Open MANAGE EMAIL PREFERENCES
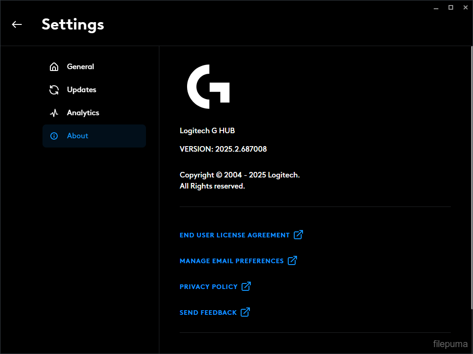Image resolution: width=473 pixels, height=354 pixels. tap(231, 261)
